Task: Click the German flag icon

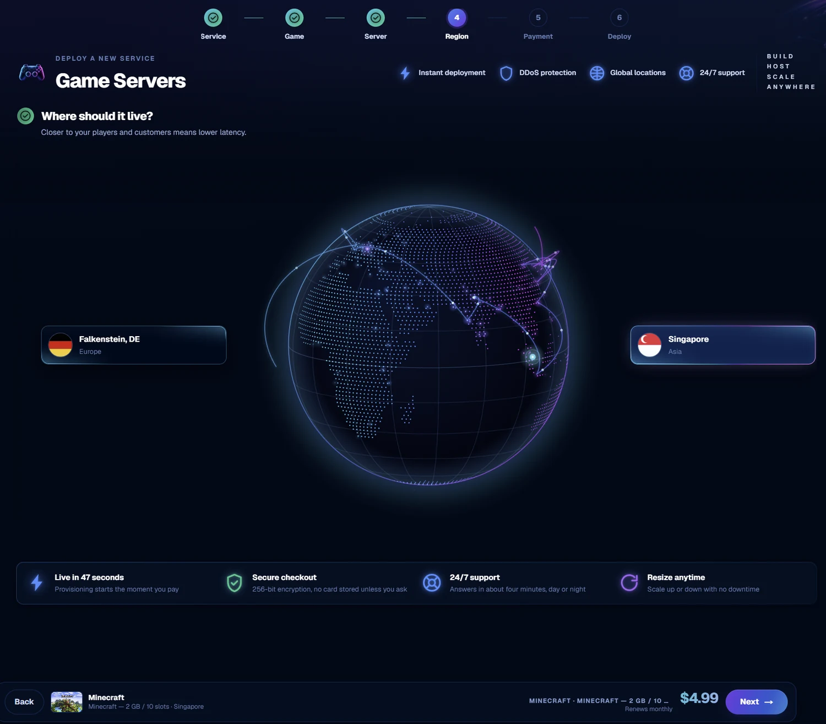Action: 61,345
